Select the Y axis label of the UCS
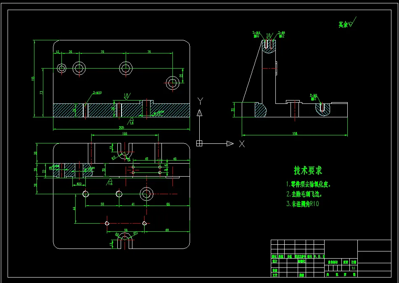This screenshot has width=399, height=283. [200, 101]
